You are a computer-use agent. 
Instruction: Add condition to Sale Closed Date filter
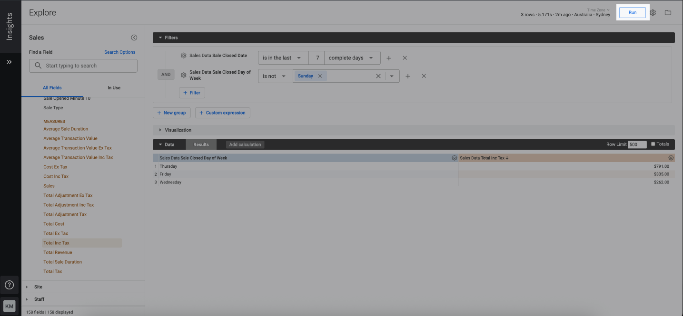coord(389,58)
